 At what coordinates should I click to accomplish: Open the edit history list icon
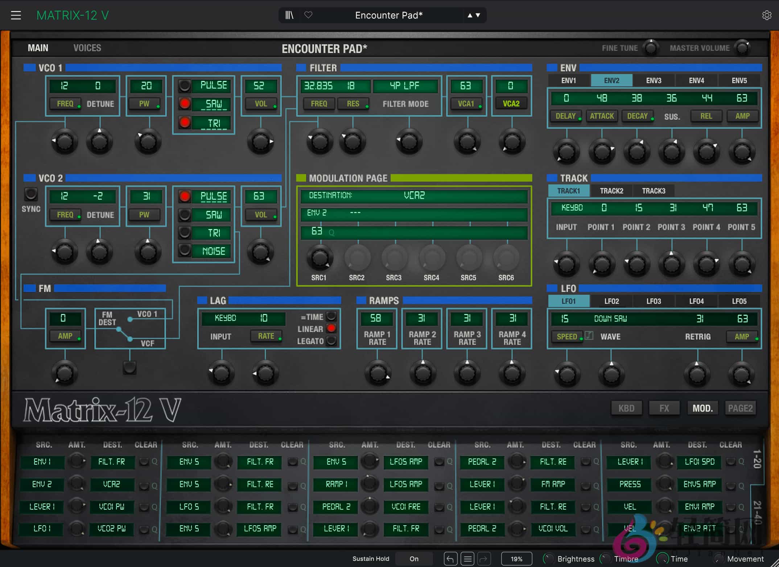click(467, 559)
